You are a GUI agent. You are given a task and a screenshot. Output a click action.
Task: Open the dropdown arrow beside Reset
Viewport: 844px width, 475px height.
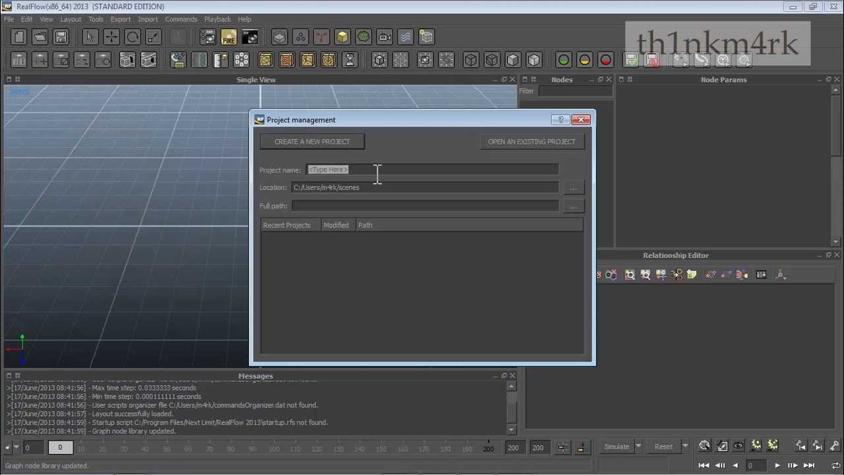685,447
